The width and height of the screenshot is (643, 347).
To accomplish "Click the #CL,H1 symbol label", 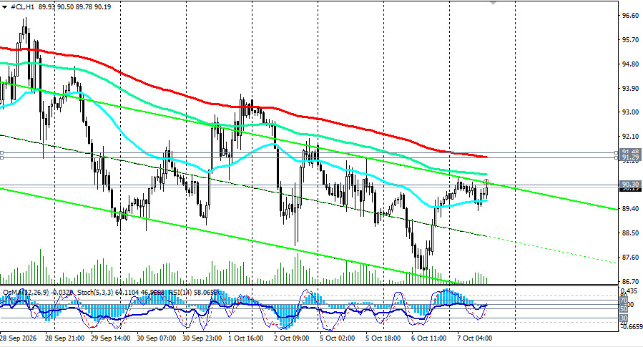I will pos(23,7).
